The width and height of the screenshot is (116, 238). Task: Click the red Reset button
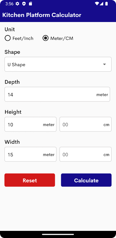click(x=30, y=180)
